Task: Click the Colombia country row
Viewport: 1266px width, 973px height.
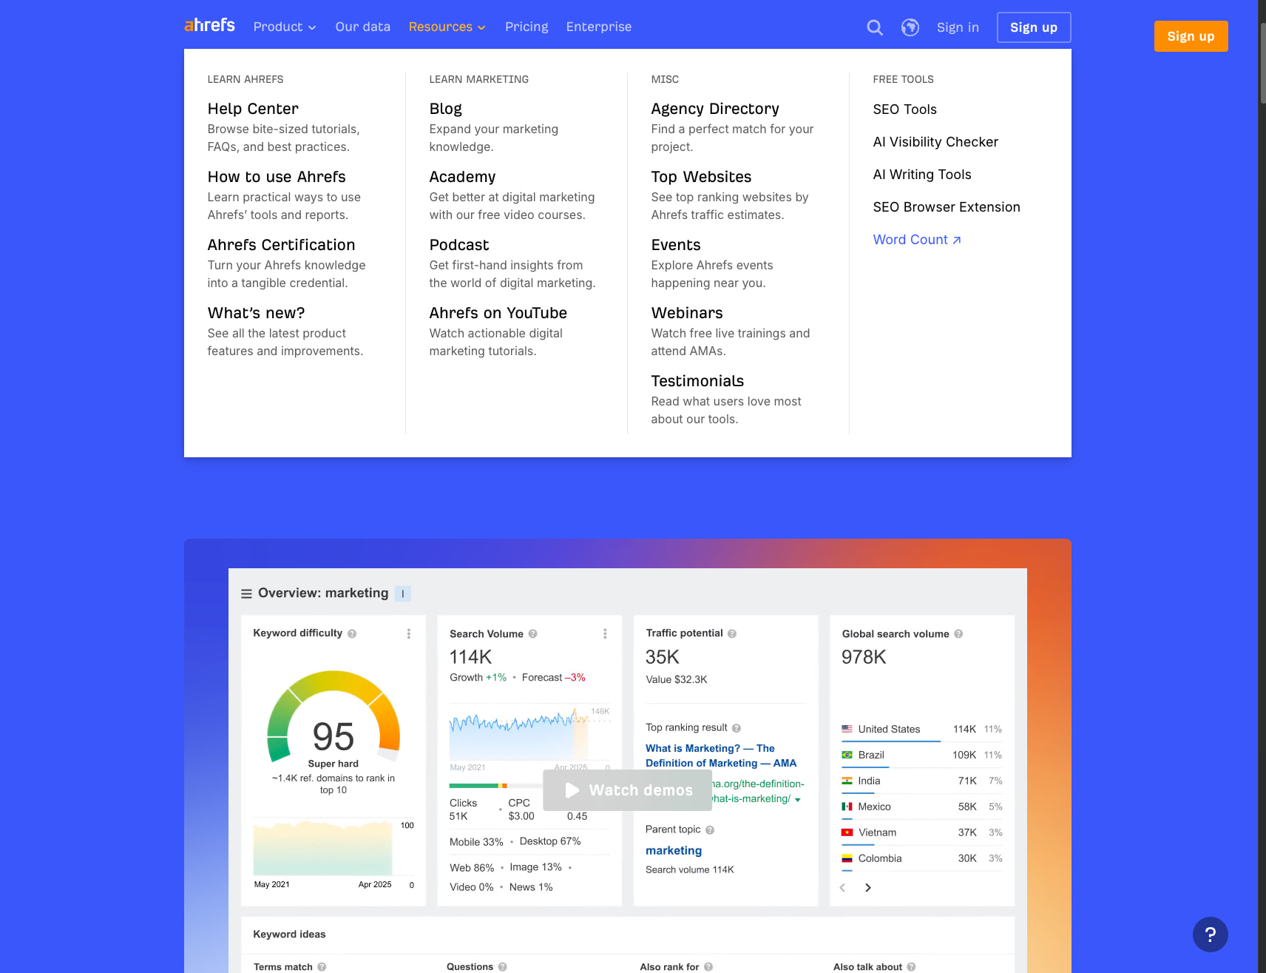Action: click(922, 859)
